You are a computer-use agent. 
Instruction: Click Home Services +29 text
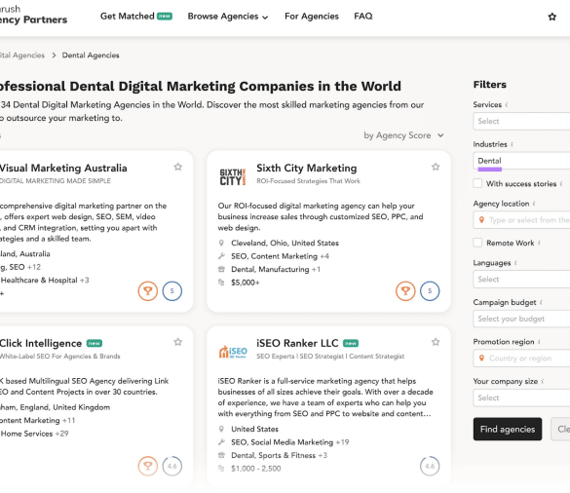click(34, 434)
